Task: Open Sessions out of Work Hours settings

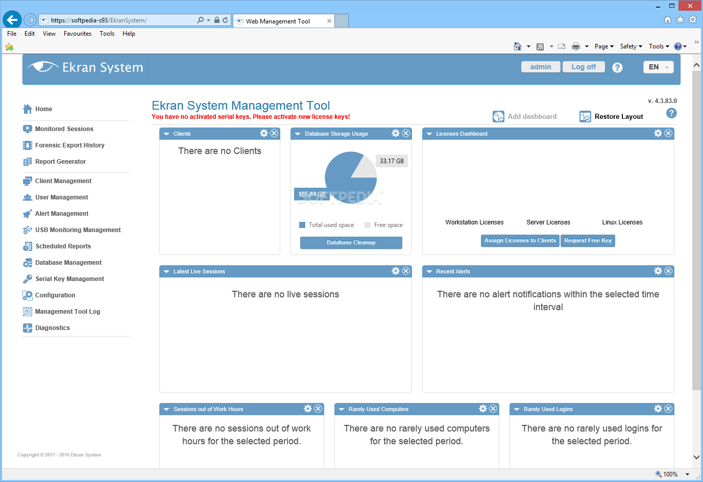Action: point(308,409)
